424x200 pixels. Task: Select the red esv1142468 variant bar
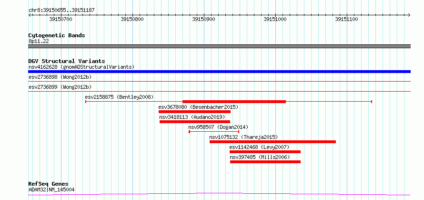[265, 152]
